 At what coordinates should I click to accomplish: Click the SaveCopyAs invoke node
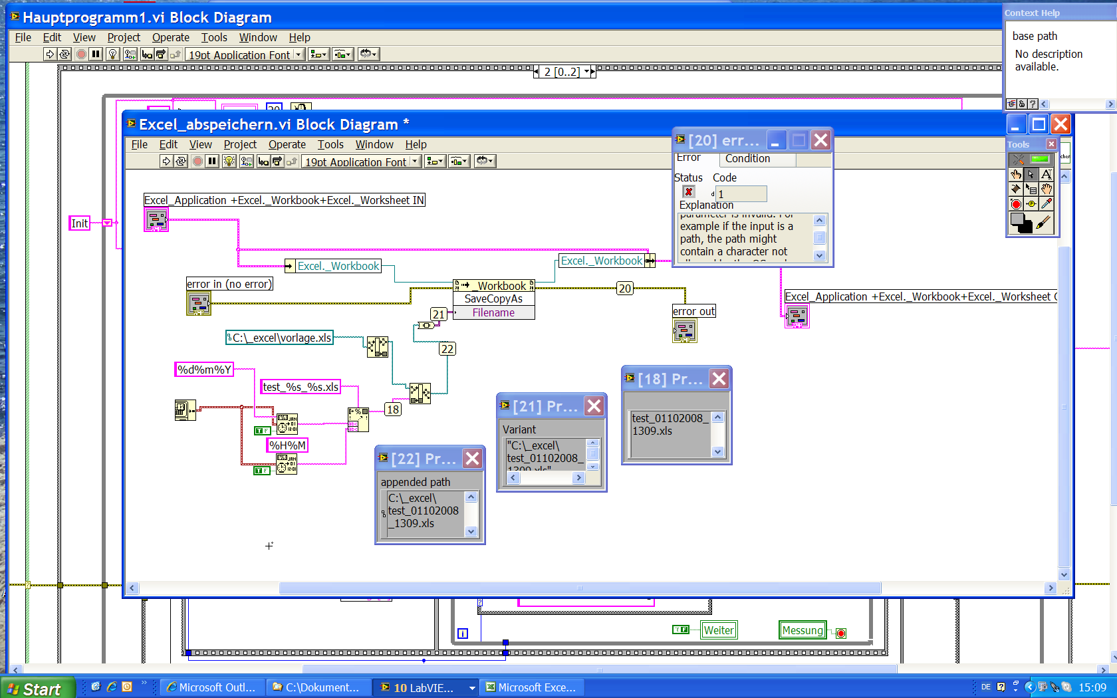click(x=494, y=299)
